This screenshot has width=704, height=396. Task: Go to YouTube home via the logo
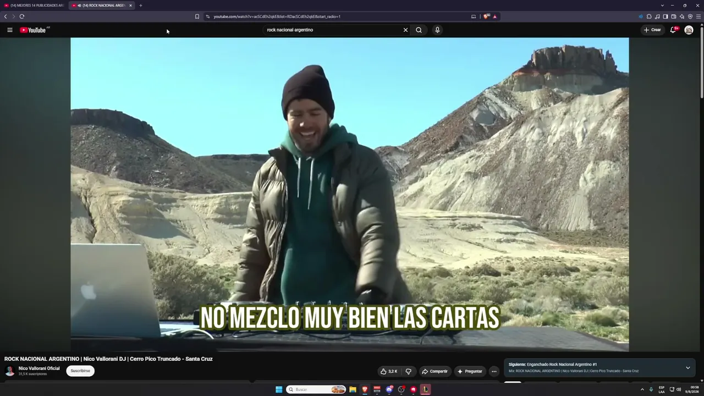click(33, 30)
